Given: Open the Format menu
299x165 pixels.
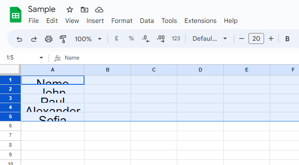Looking at the screenshot, I should pos(122,21).
